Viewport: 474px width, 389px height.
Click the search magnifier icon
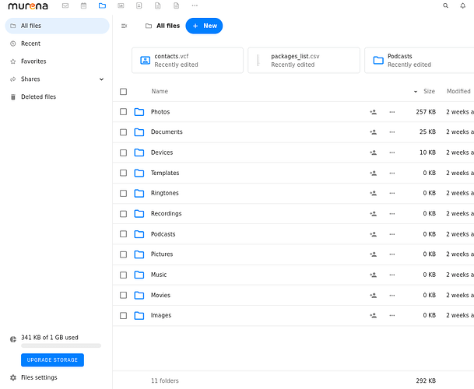pyautogui.click(x=445, y=5)
